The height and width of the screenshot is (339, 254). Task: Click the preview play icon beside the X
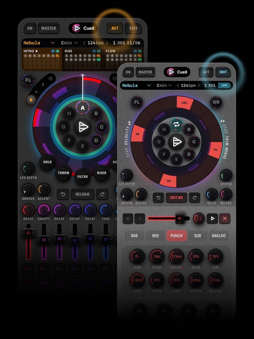point(212,218)
